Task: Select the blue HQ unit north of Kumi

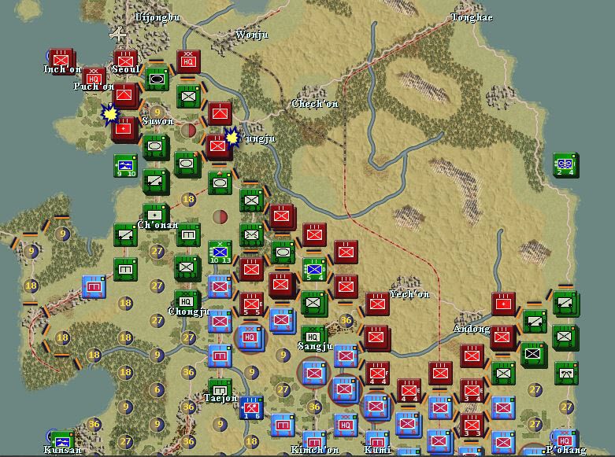Action: (346, 426)
